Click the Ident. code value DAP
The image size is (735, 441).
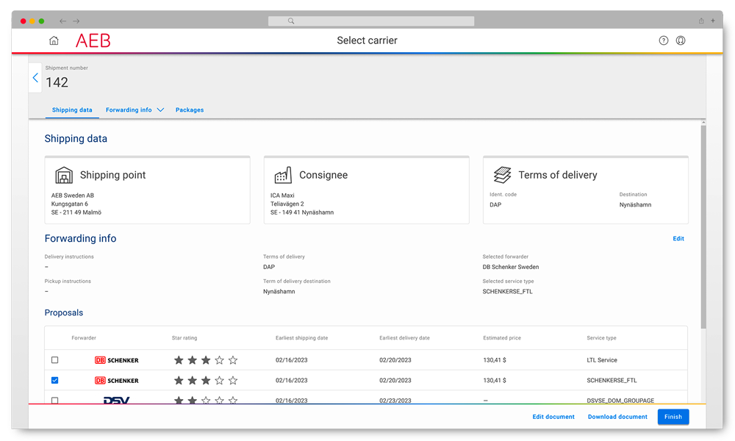(x=495, y=205)
